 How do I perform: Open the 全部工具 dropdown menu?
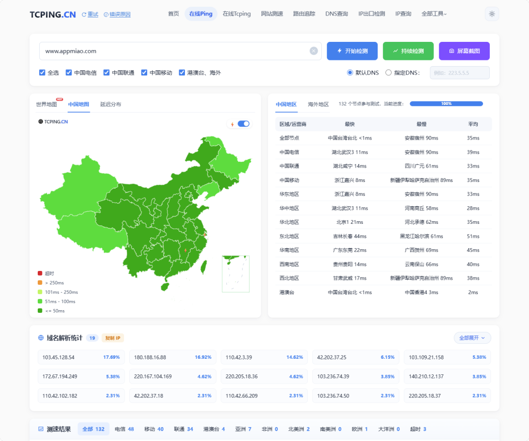click(x=434, y=14)
